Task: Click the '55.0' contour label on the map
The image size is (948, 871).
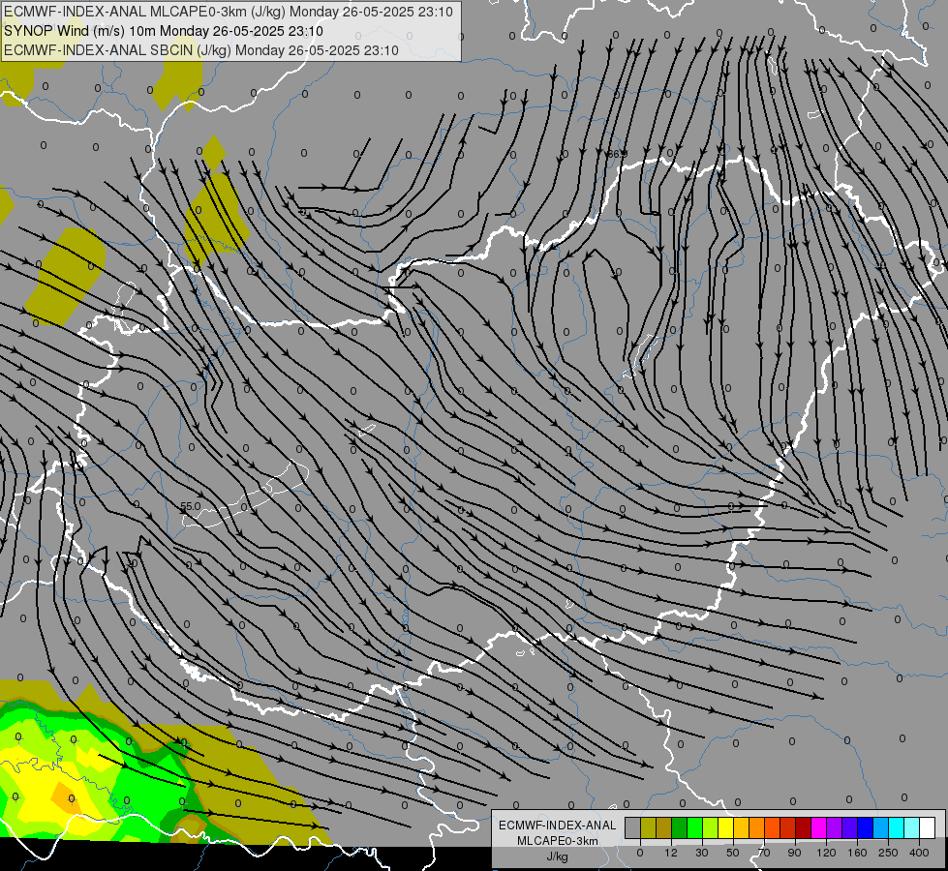Action: click(191, 506)
